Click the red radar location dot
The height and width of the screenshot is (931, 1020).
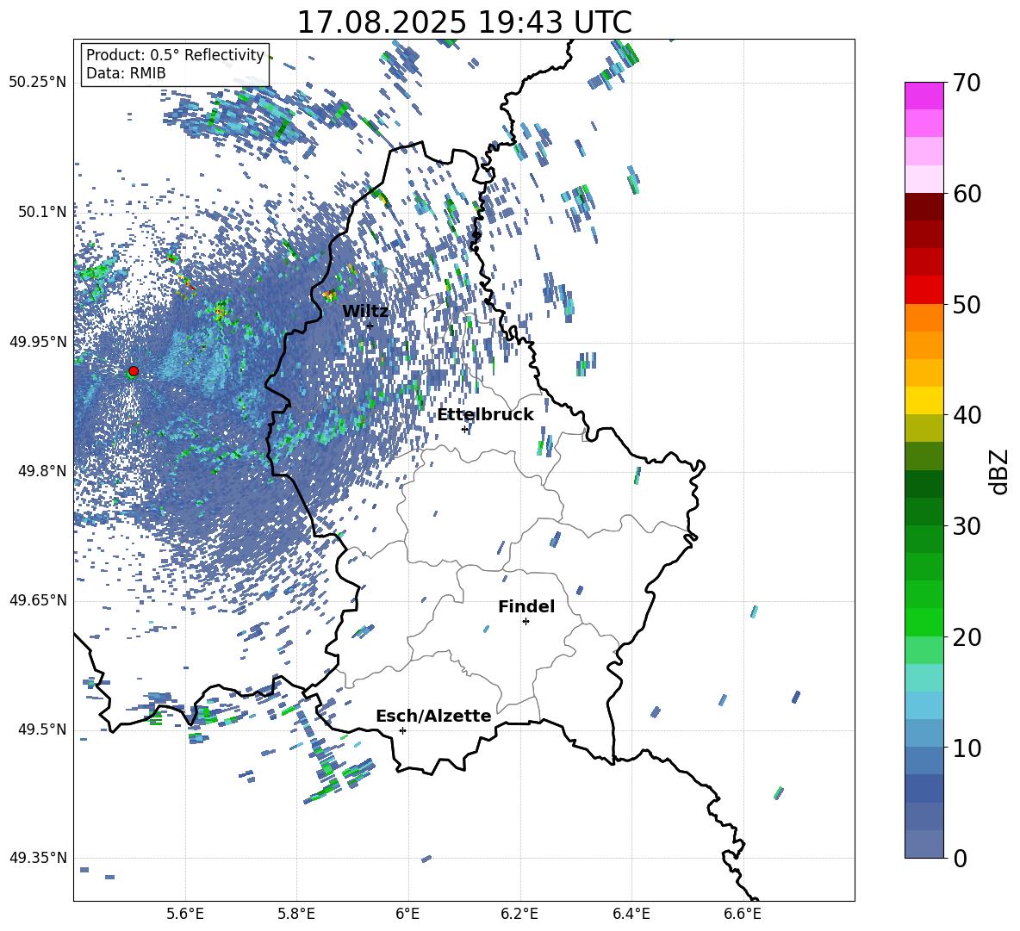134,371
